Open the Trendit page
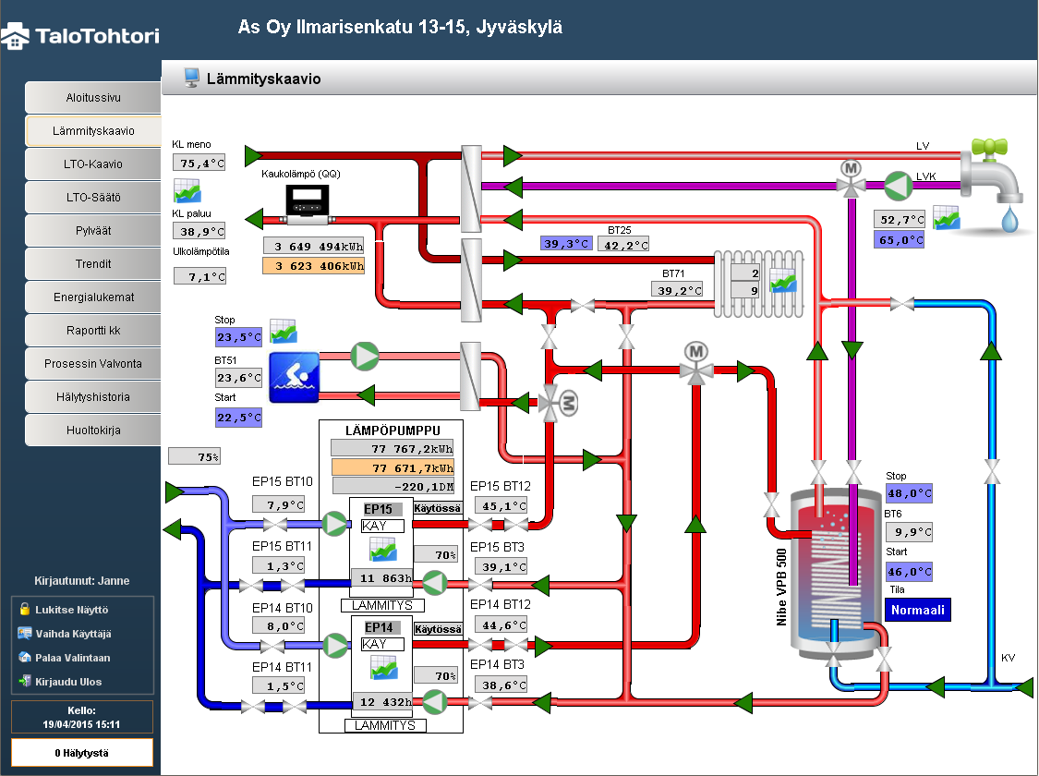The width and height of the screenshot is (1039, 776). tap(92, 263)
